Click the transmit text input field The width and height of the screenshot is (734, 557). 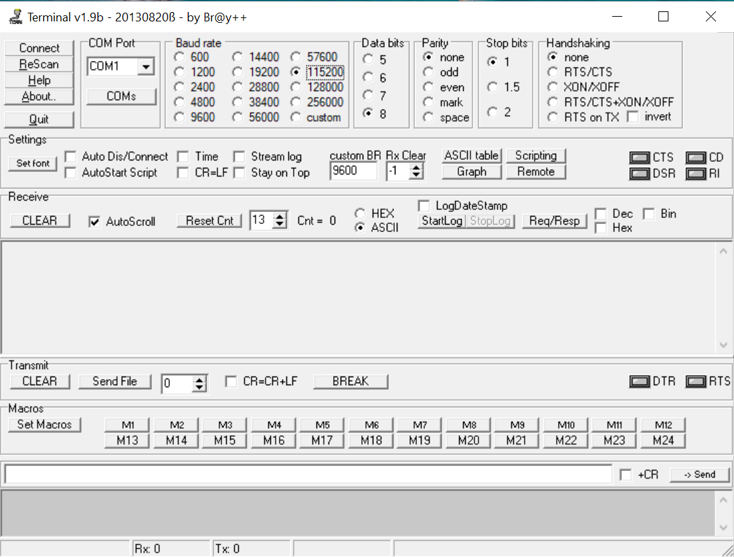308,475
